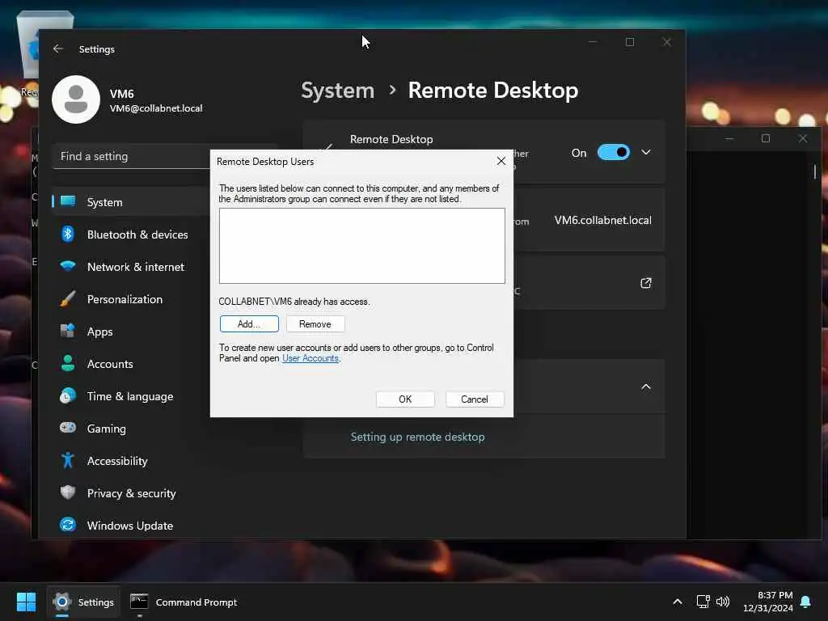
Task: Open the network tray icon
Action: point(703,602)
